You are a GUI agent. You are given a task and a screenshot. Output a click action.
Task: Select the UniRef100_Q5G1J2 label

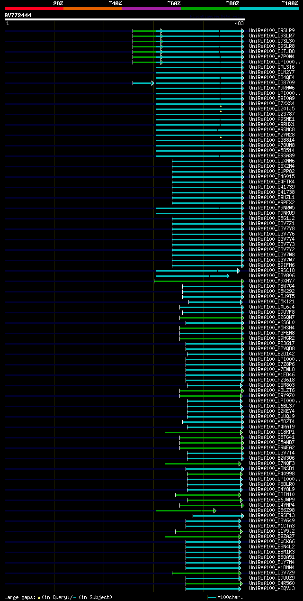272,219
